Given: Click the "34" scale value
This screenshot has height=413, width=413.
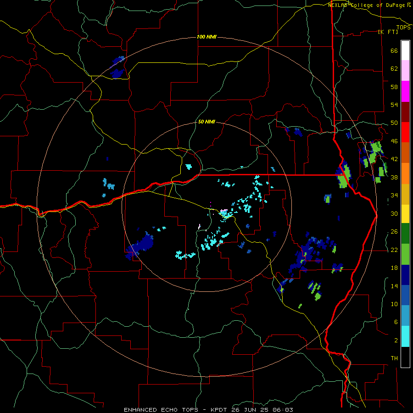Looking at the screenshot, I should pyautogui.click(x=394, y=195).
